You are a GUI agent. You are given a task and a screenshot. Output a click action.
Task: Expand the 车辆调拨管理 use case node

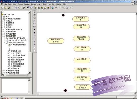[2, 34]
